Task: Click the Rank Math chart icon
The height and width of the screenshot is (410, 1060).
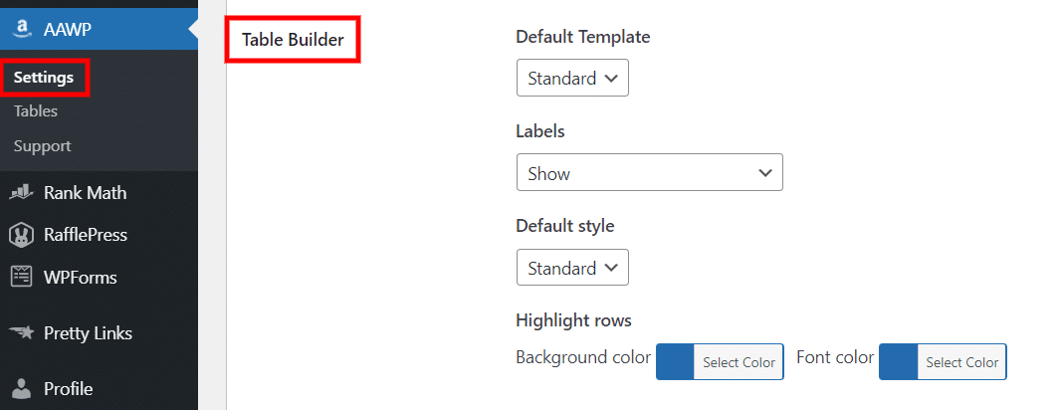Action: tap(21, 193)
